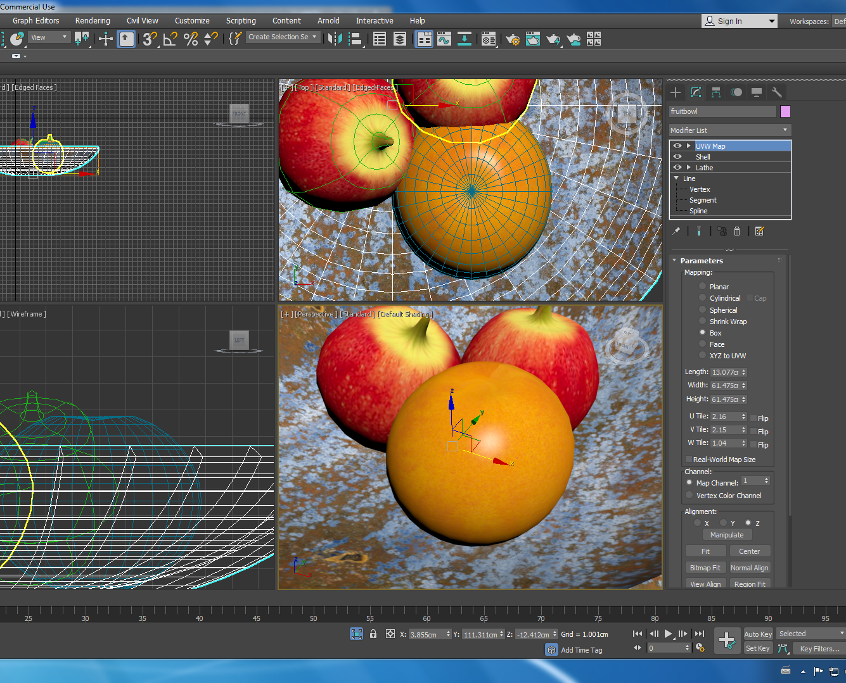Click the Pin Stack icon
Image resolution: width=846 pixels, height=683 pixels.
click(677, 232)
